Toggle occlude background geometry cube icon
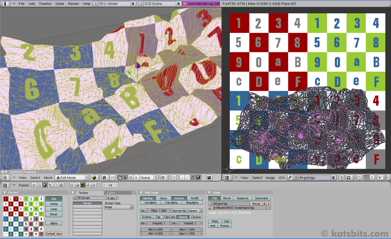The image size is (391, 239). pos(198,178)
